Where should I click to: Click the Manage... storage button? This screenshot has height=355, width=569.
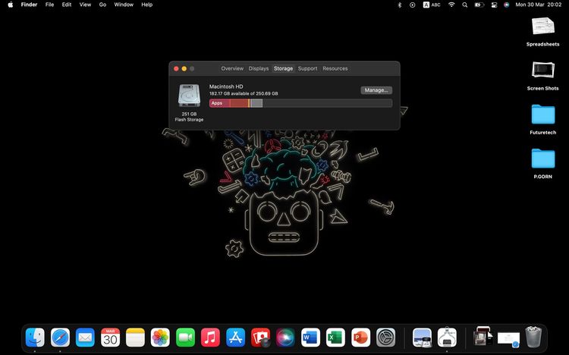[376, 90]
